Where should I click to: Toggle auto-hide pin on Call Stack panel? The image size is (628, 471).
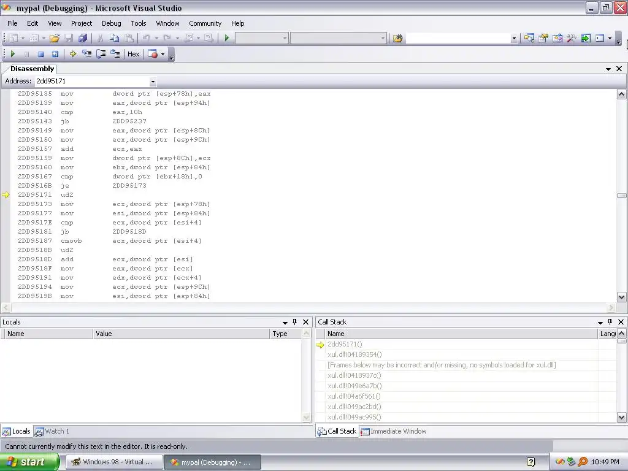(x=610, y=322)
